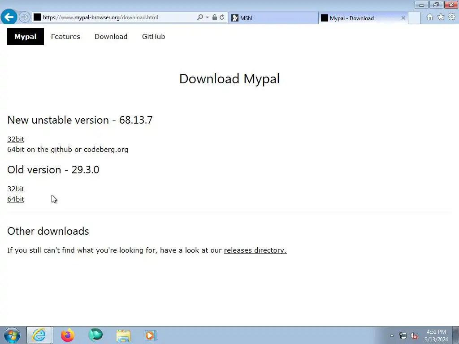Select the Mypal - Download tab
Viewport: 459px width, 344px height.
pyautogui.click(x=363, y=18)
